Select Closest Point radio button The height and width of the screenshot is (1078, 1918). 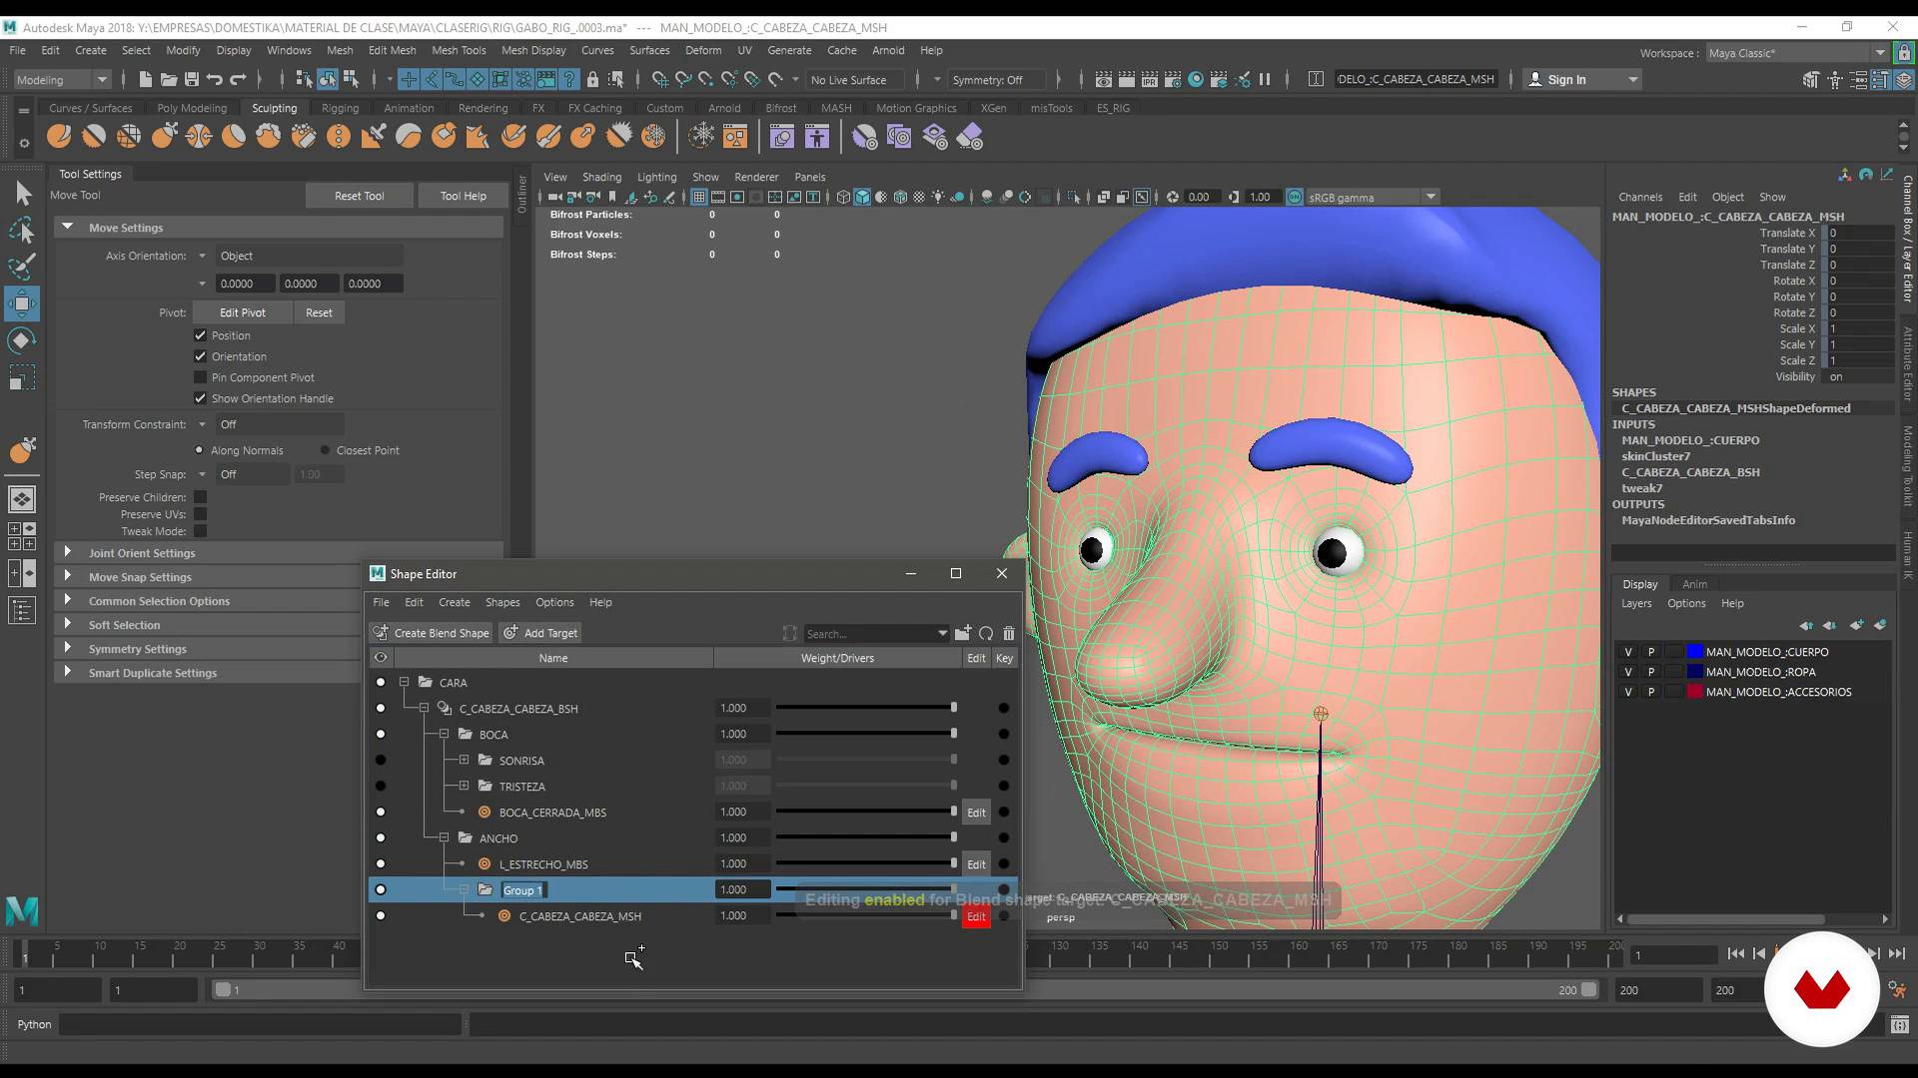tap(325, 450)
